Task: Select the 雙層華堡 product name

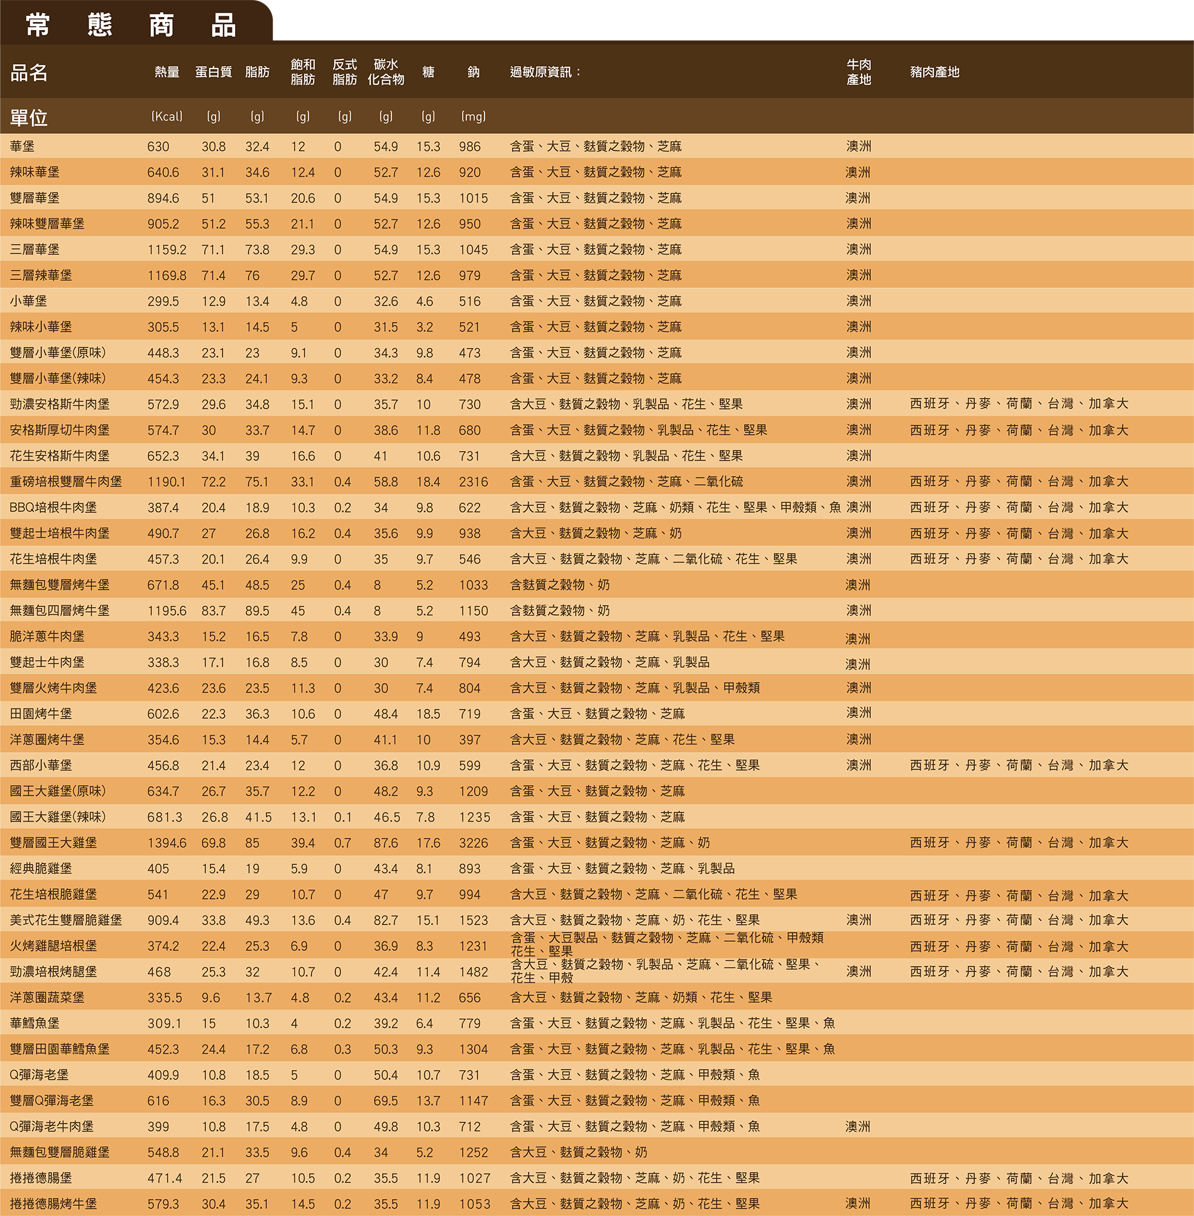Action: coord(35,198)
